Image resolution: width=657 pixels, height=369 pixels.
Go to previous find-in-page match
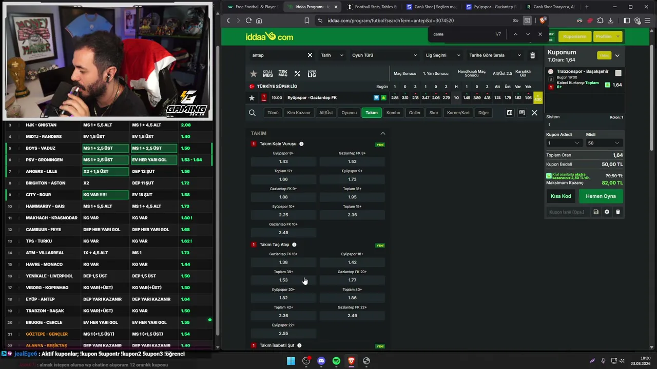coord(515,34)
